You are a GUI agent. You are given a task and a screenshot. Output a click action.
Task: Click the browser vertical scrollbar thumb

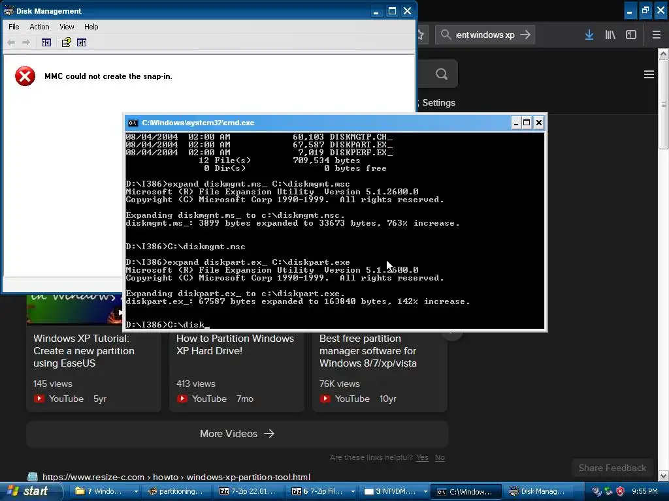click(x=663, y=104)
